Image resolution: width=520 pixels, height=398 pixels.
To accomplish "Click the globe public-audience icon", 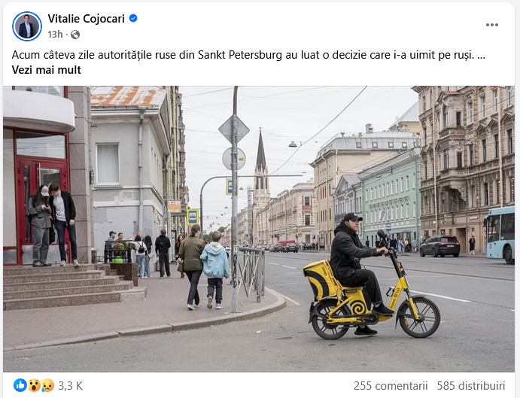I will (75, 35).
